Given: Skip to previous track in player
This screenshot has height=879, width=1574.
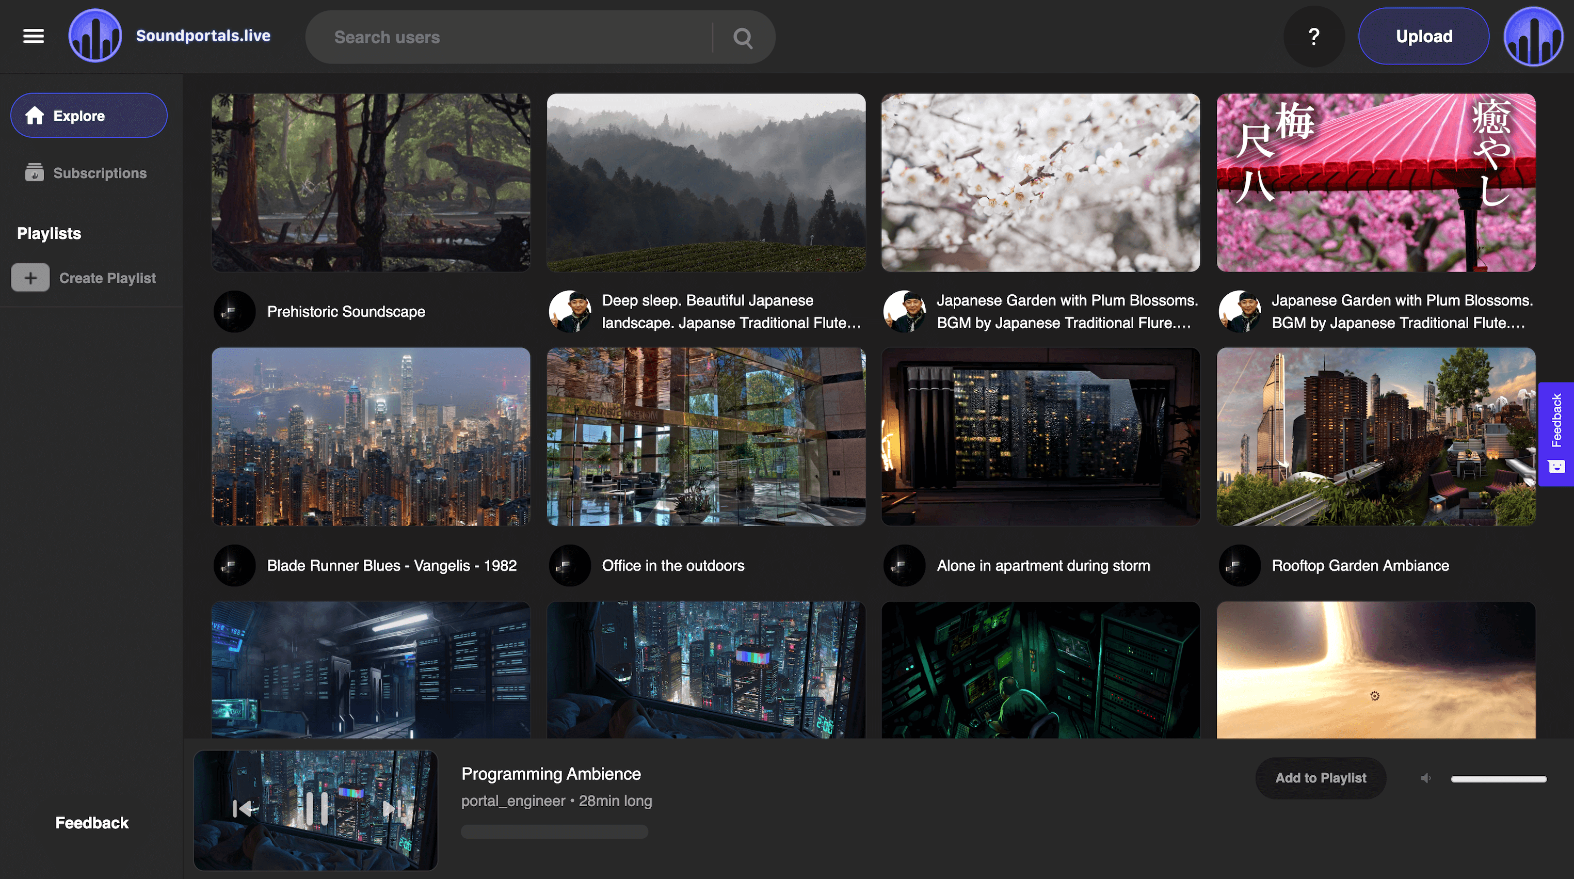Looking at the screenshot, I should click(243, 809).
